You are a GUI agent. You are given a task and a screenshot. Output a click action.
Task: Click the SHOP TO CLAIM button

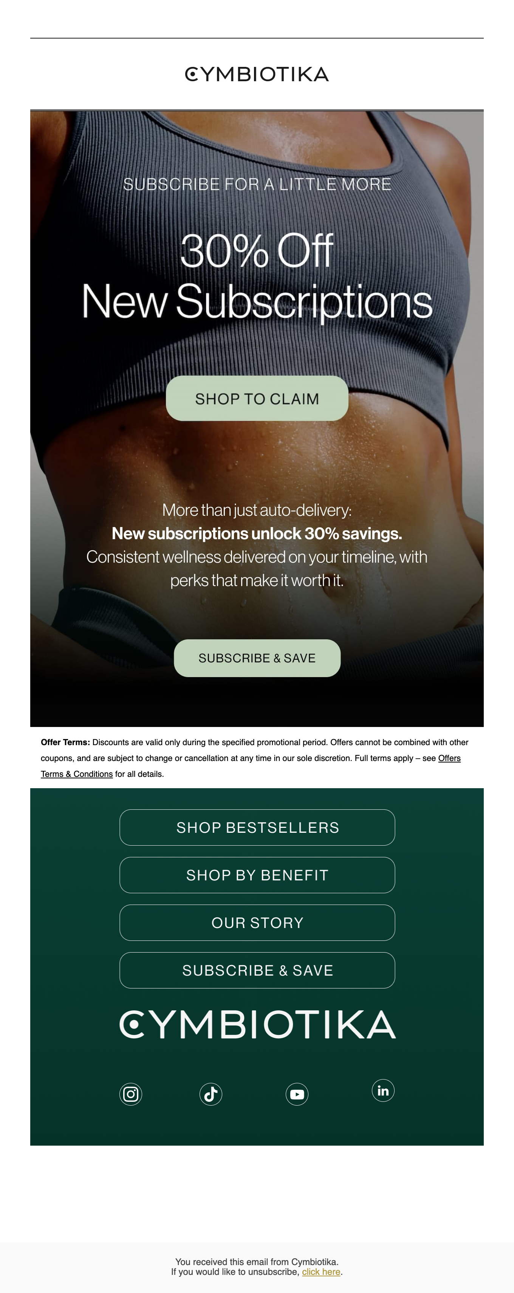click(257, 399)
